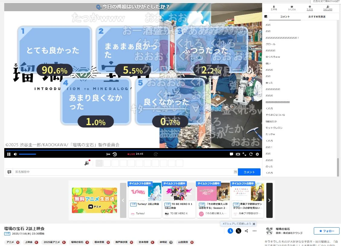The width and height of the screenshot is (341, 246).
Task: Click the seek bar above the player controls
Action: 133,150
